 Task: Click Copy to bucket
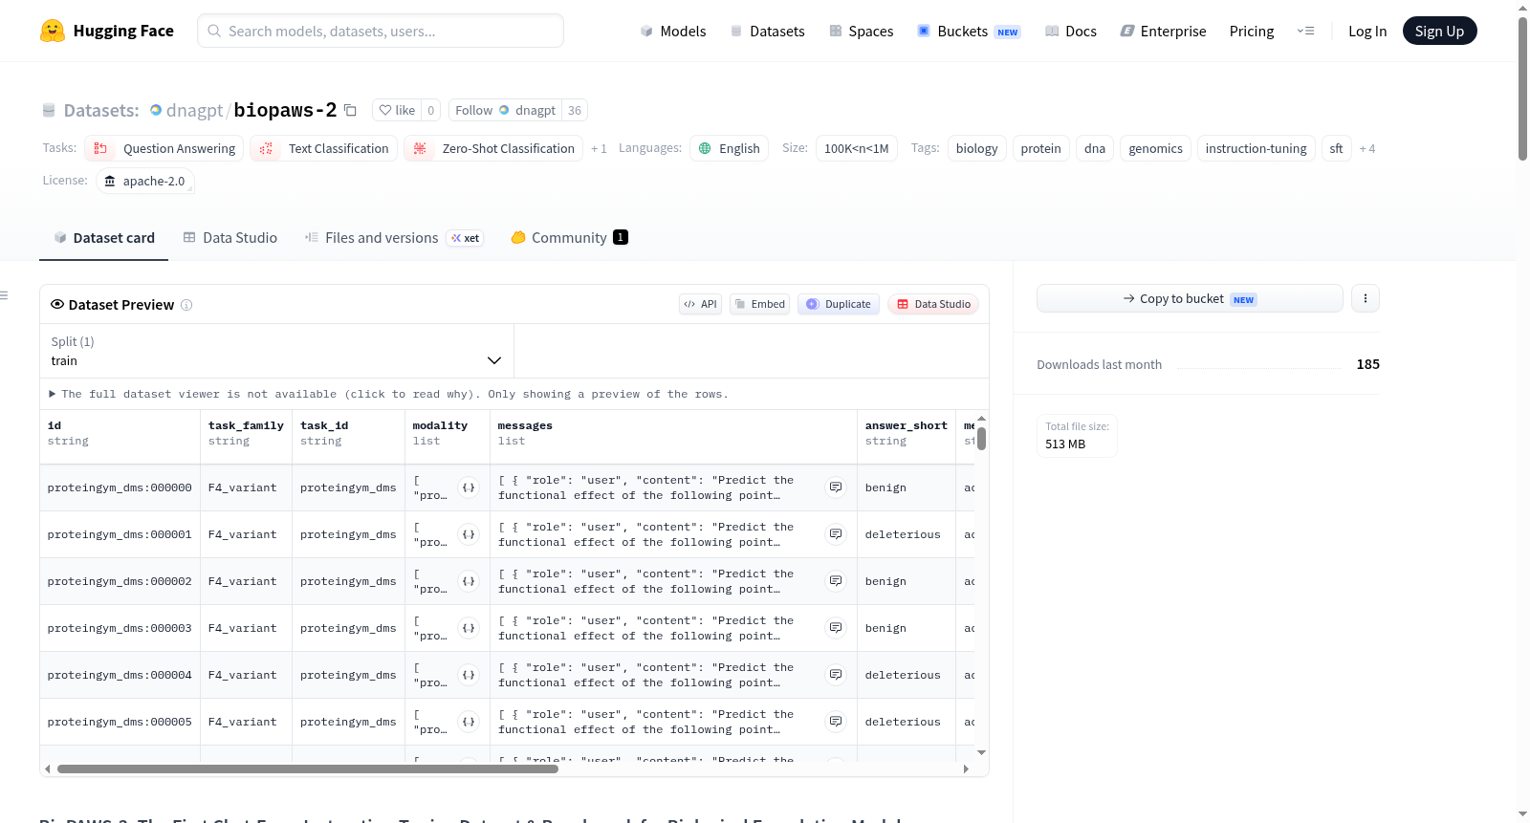[1190, 298]
